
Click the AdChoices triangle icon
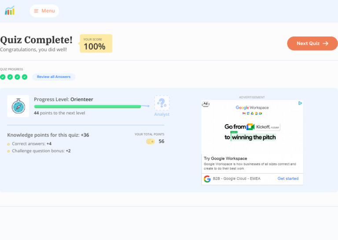tap(300, 104)
